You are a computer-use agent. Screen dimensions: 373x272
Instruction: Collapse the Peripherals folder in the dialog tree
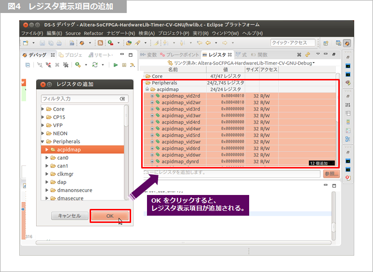pyautogui.click(x=43, y=142)
